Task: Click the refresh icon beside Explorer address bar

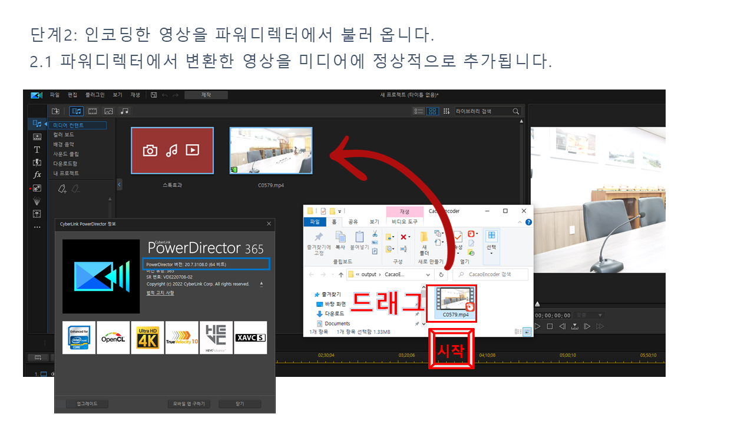Action: (442, 274)
